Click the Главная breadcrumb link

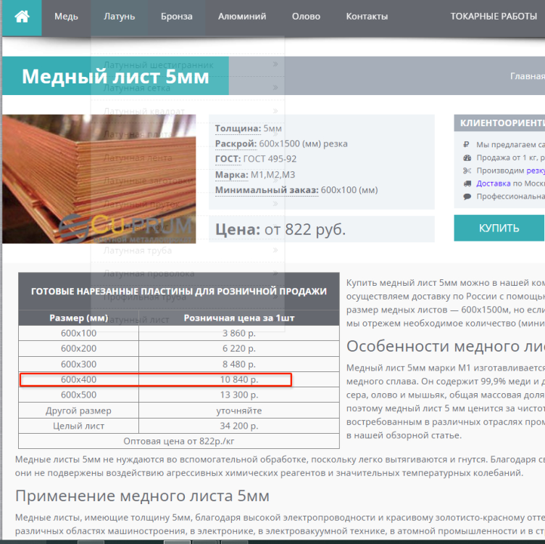[x=527, y=76]
